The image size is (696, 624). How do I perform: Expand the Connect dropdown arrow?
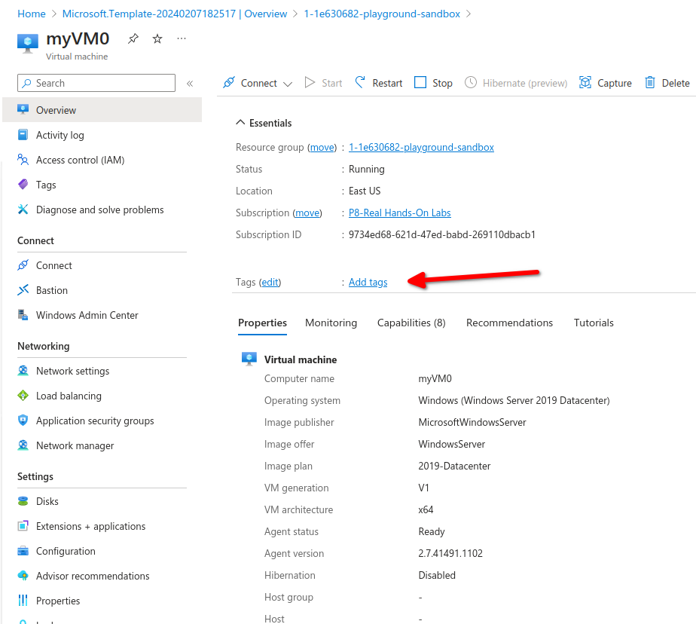point(288,84)
